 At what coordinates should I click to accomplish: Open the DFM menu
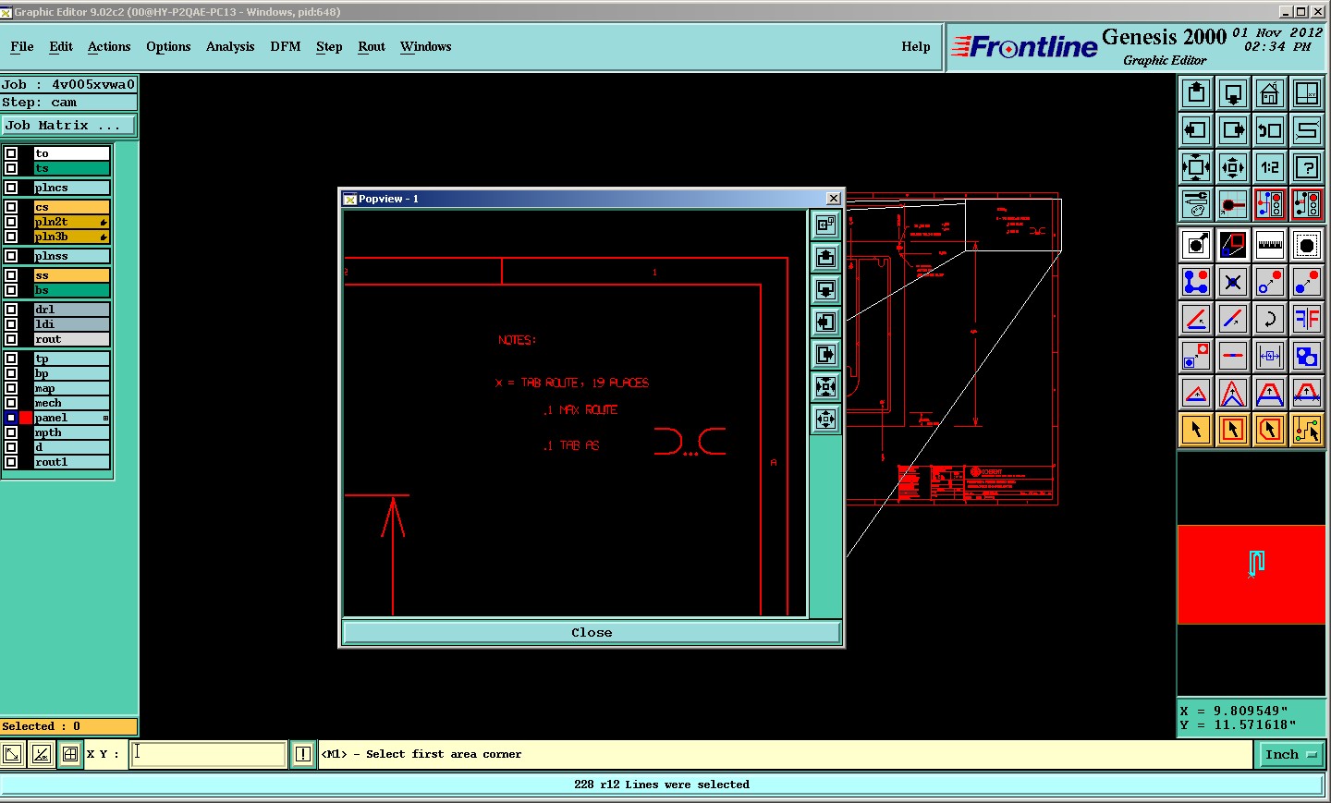pyautogui.click(x=286, y=46)
